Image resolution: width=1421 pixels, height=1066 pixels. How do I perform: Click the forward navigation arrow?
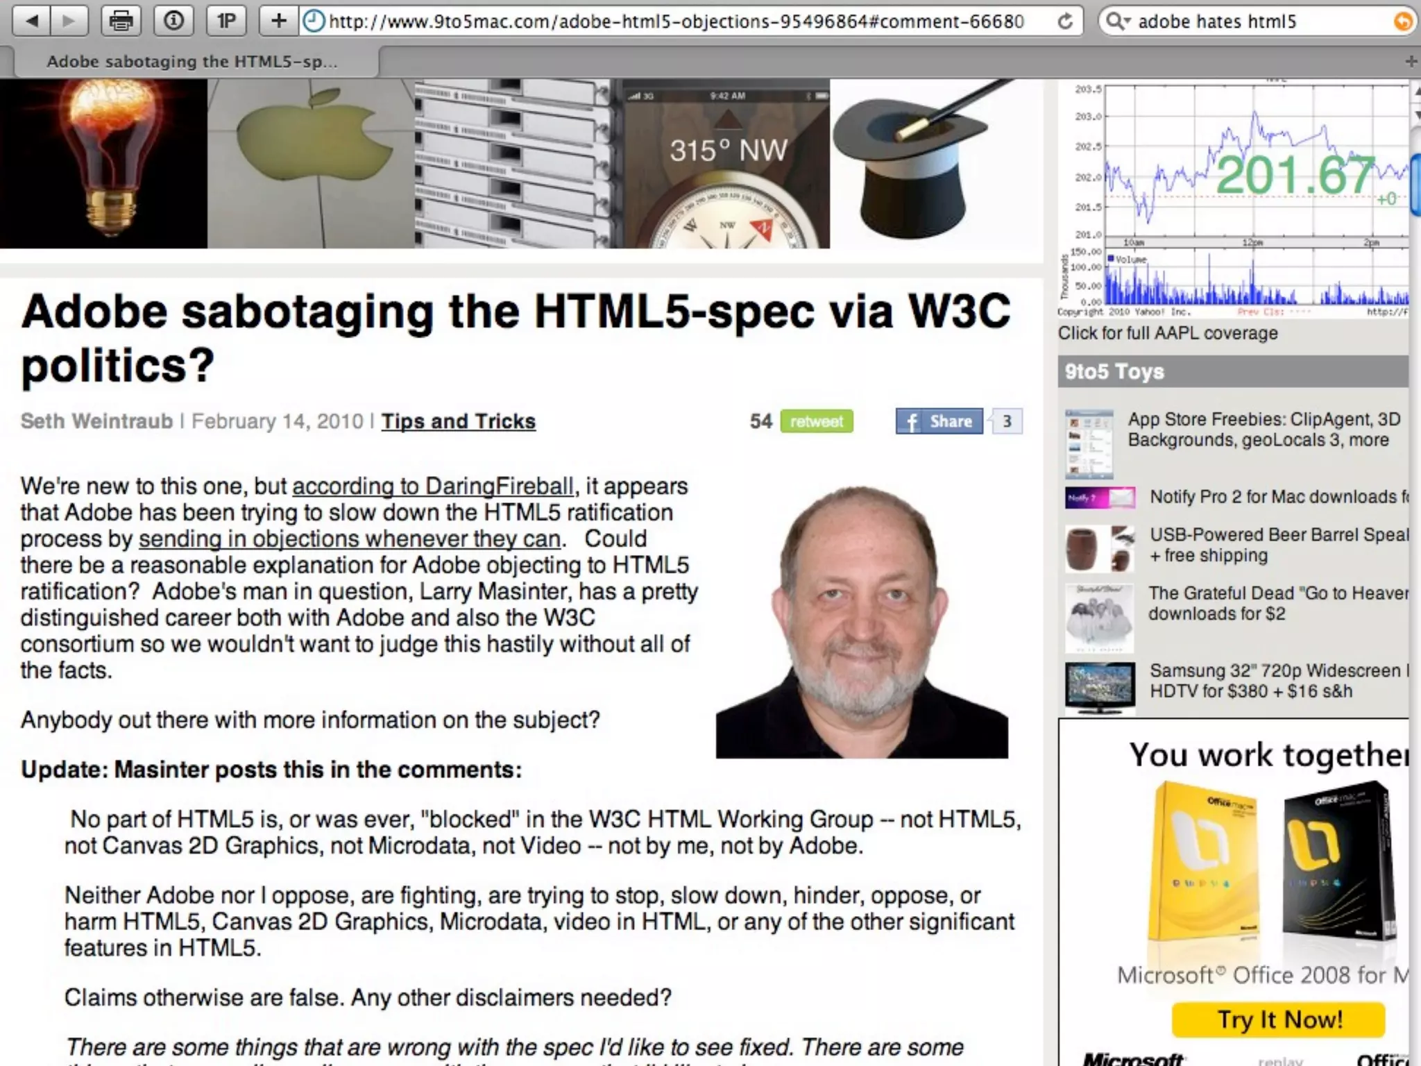pos(69,22)
